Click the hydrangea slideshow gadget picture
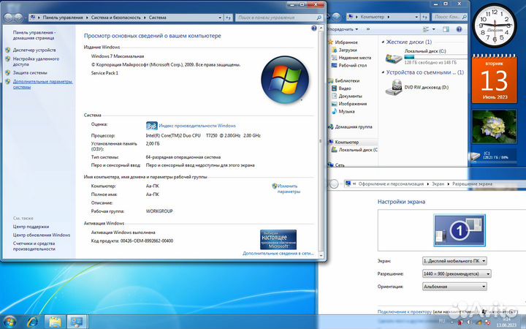This screenshot has height=329, width=526. 495,127
